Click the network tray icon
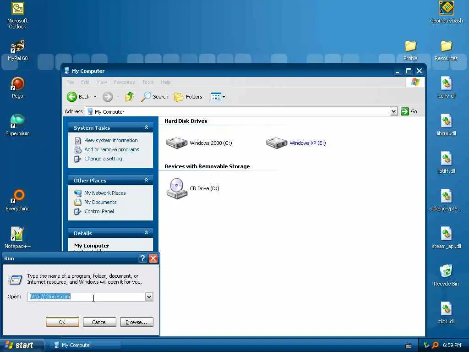 426,345
